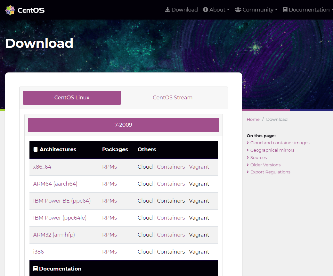Click the Documentation book icon in navbar
Viewport: 333px width, 276px height.
coord(285,10)
